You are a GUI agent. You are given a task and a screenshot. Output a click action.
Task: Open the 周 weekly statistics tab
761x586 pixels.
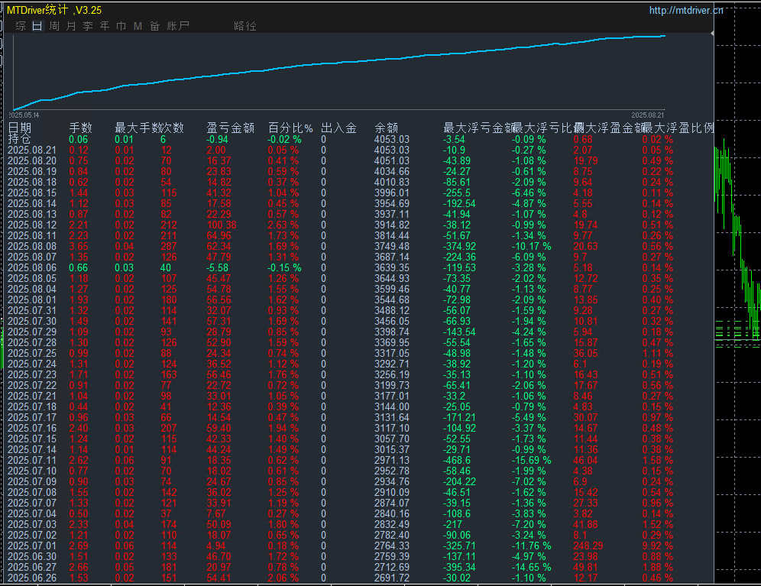pyautogui.click(x=54, y=26)
